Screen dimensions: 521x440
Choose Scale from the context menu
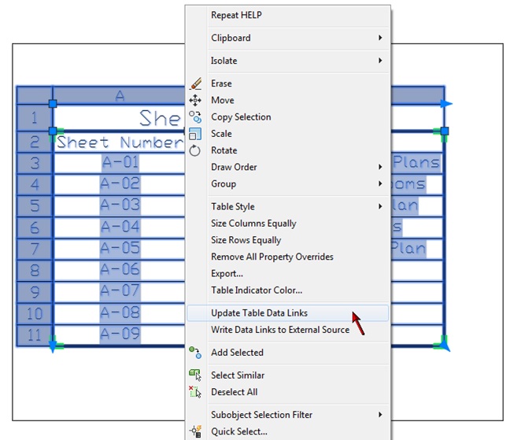pyautogui.click(x=288, y=134)
